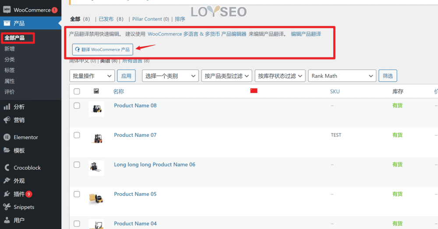This screenshot has height=229, width=438.
Task: Click the red WooCommerce notification badge
Action: [x=54, y=10]
